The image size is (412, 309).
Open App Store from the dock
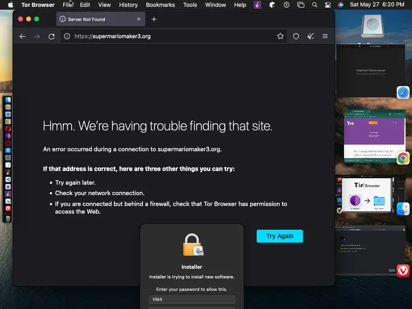pyautogui.click(x=8, y=150)
